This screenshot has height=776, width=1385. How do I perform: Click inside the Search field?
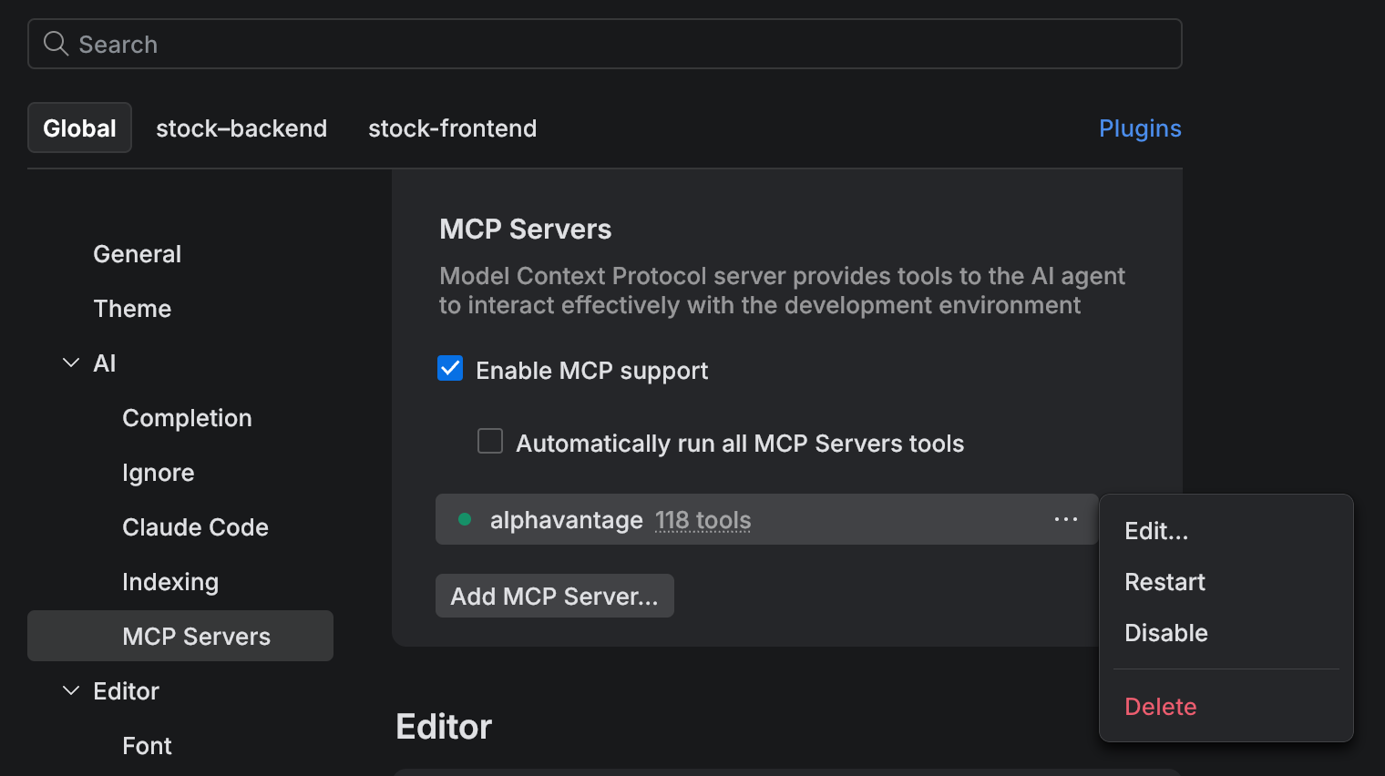click(x=364, y=43)
